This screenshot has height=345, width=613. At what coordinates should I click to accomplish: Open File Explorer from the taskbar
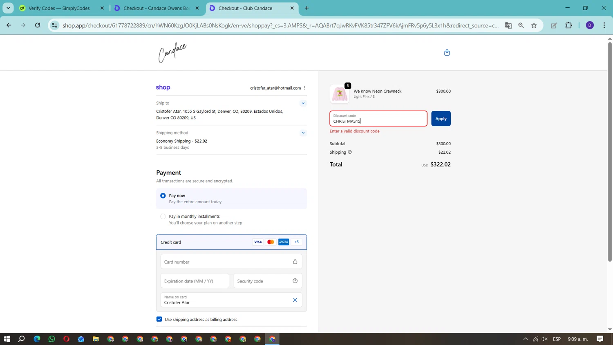[x=96, y=339]
